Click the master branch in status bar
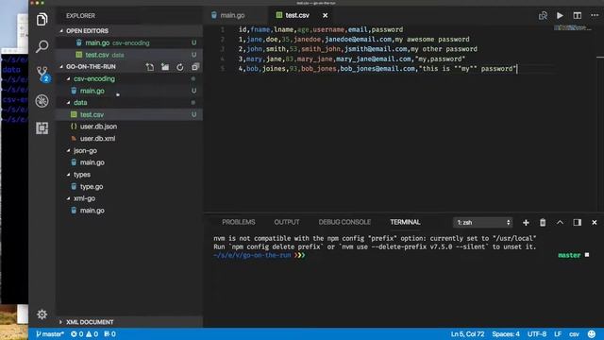 tap(50, 333)
